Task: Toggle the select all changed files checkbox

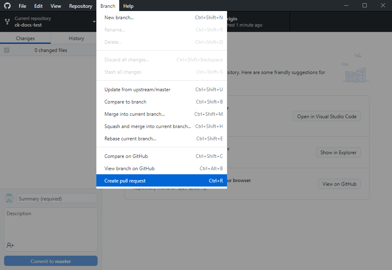Action: coord(7,50)
